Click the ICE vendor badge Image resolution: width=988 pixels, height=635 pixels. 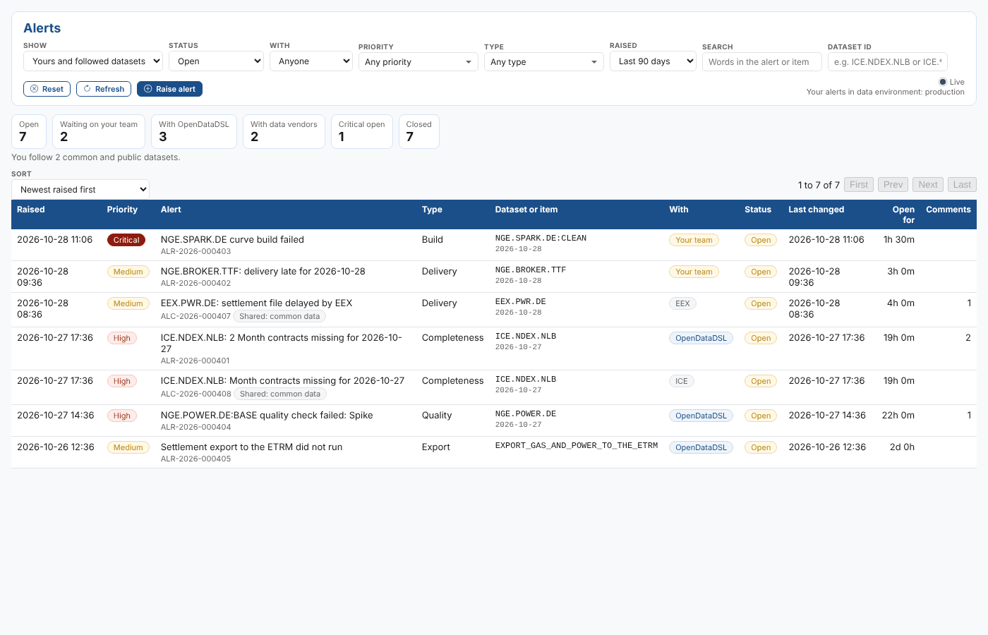tap(681, 381)
